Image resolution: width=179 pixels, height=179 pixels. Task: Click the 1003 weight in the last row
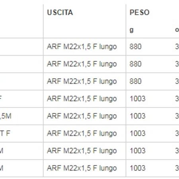tap(138, 168)
